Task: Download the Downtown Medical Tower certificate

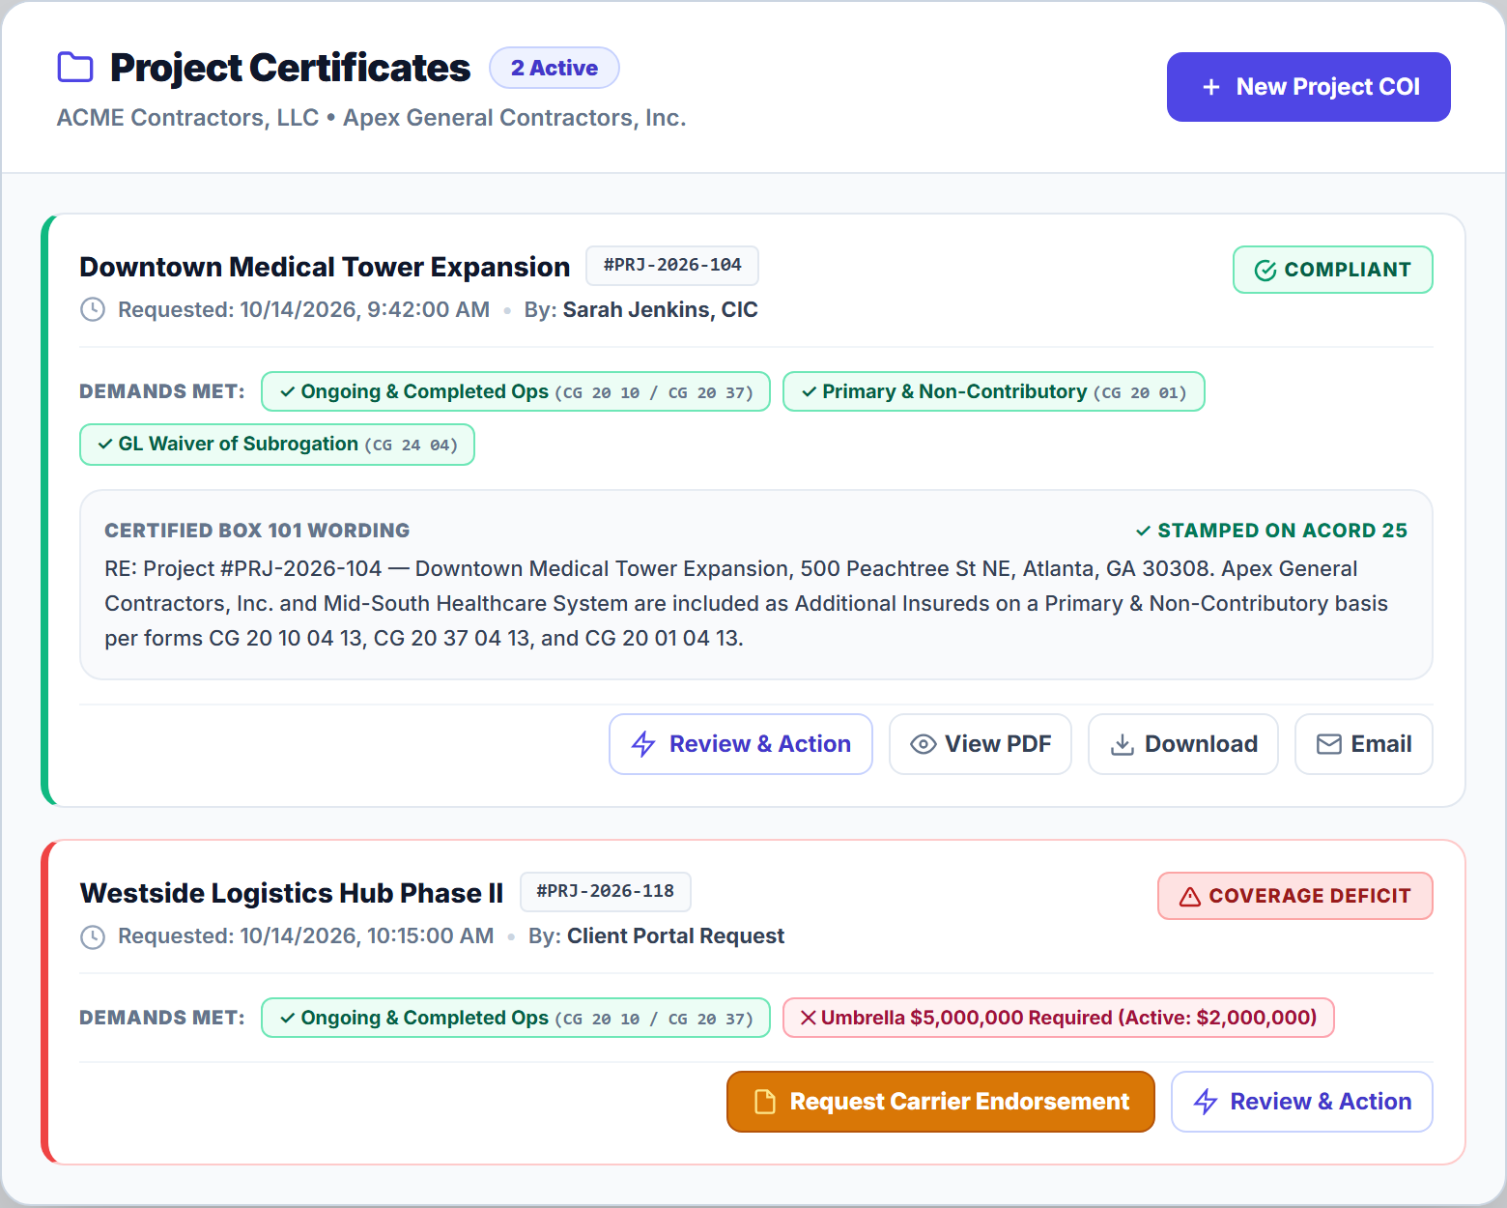Action: 1183,744
